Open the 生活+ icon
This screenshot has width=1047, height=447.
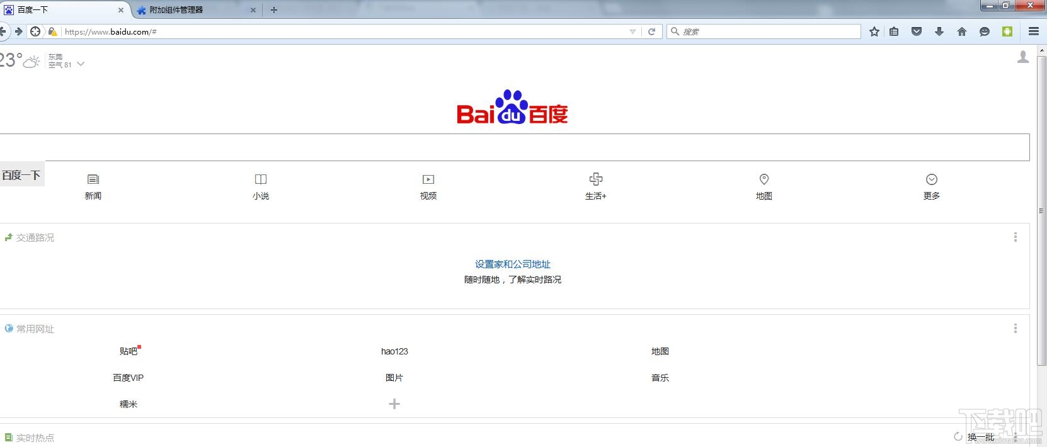coord(596,179)
